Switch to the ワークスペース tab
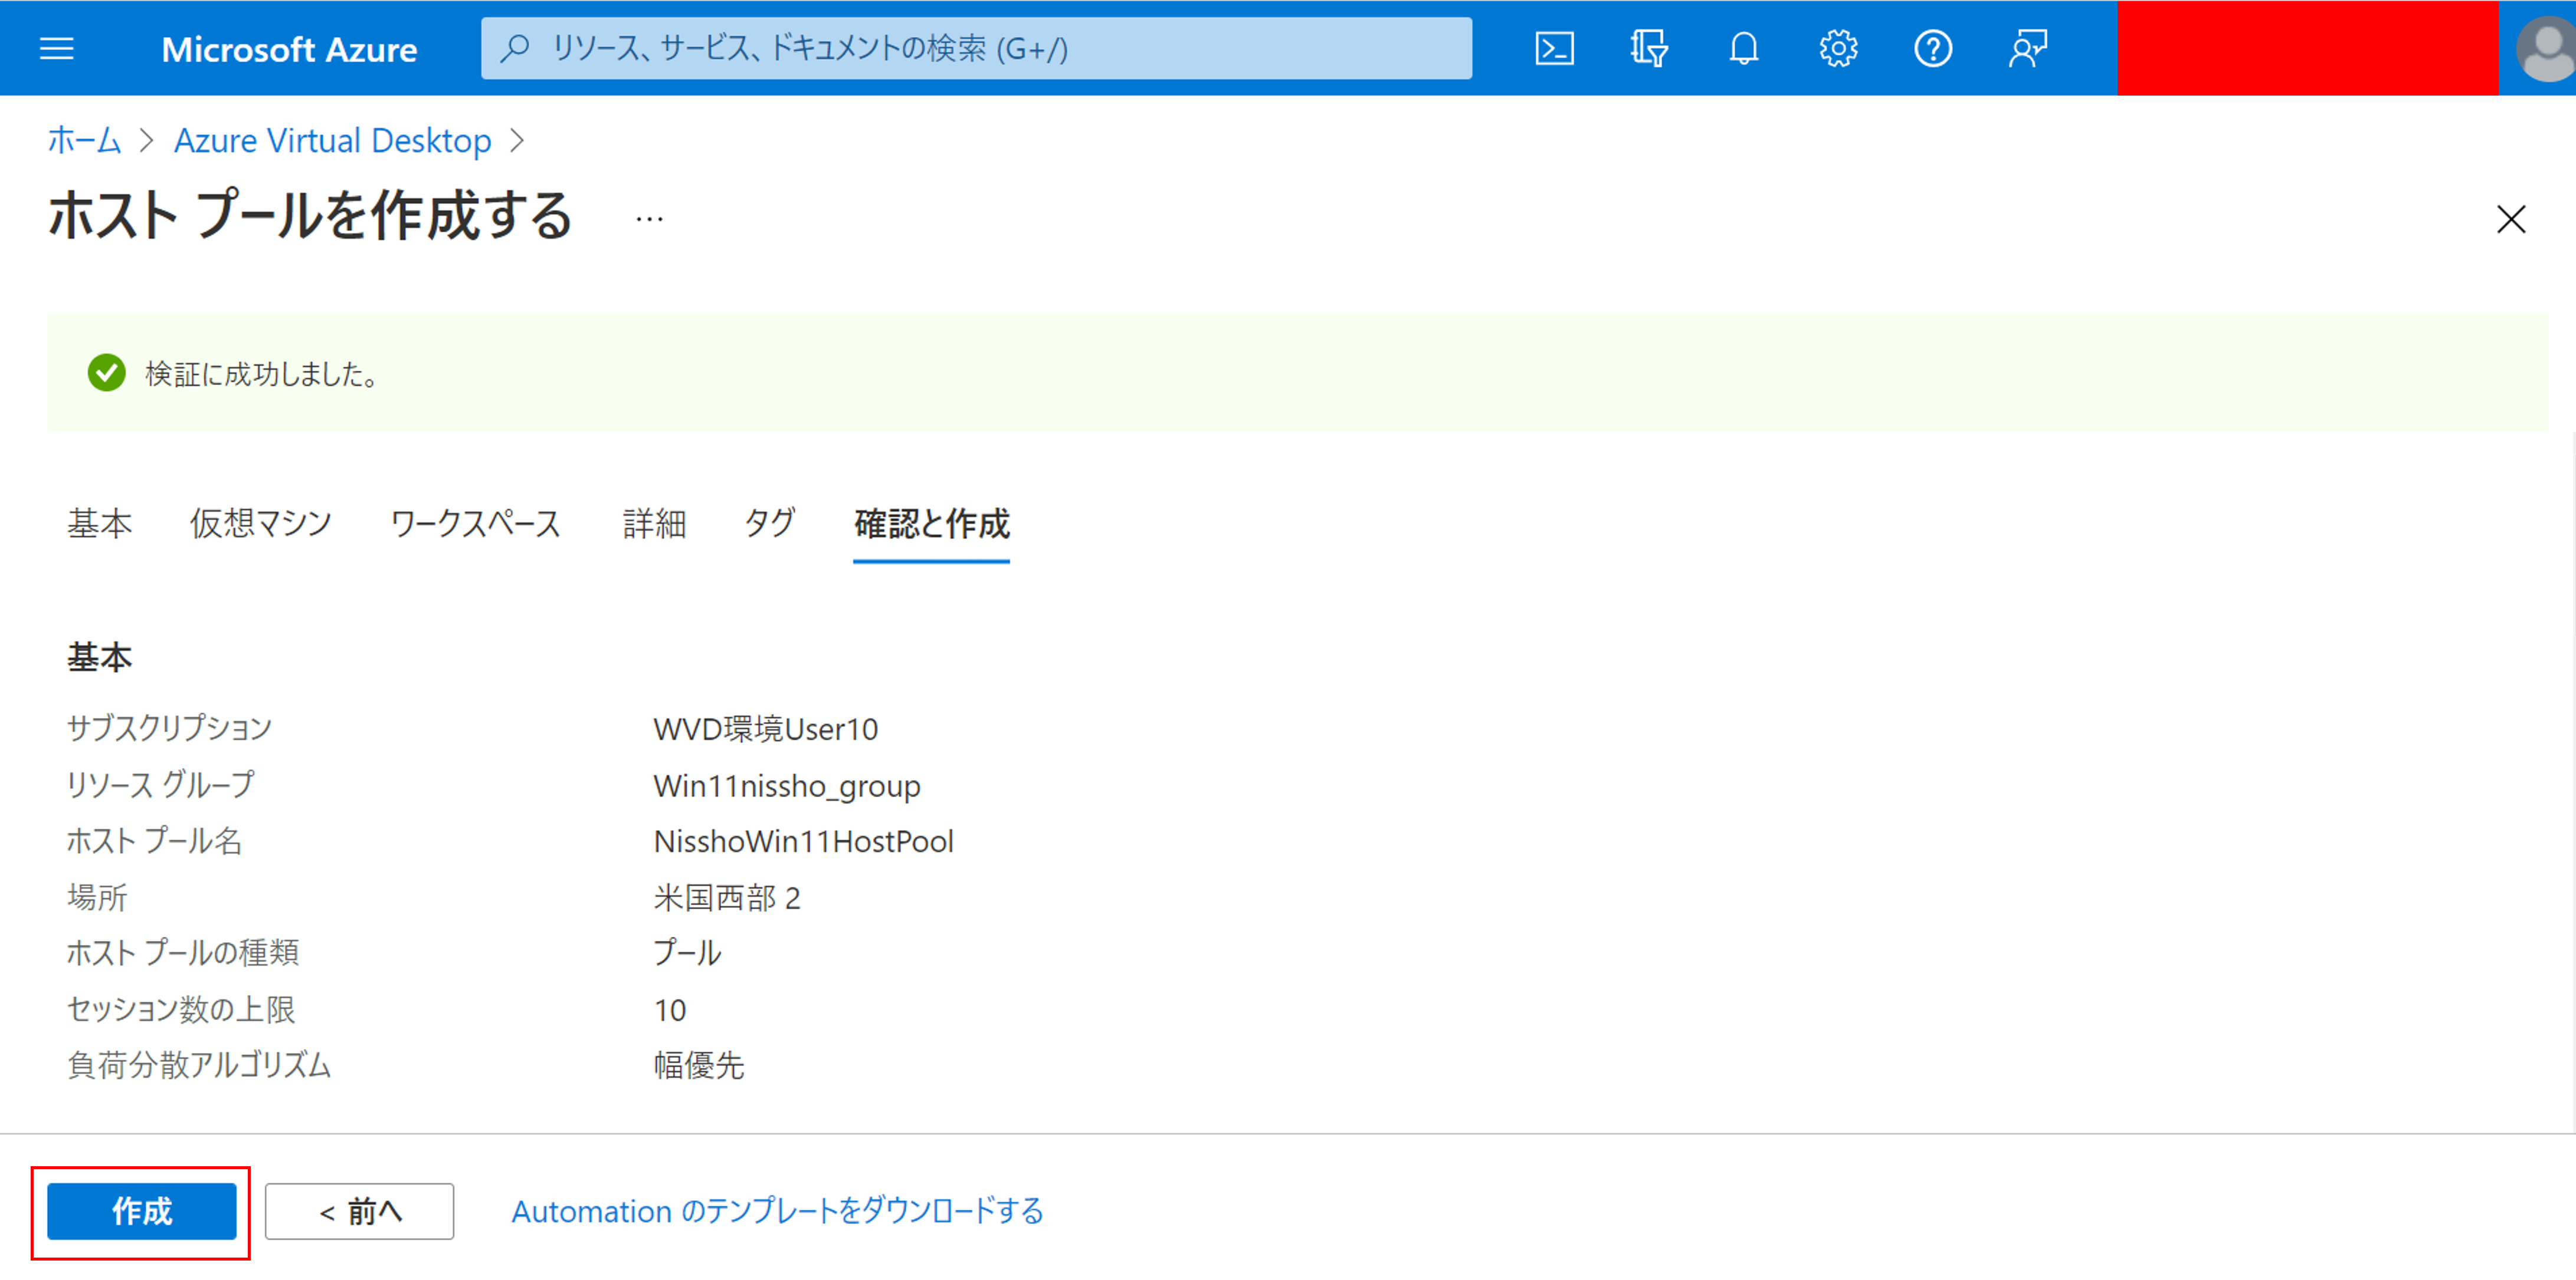The height and width of the screenshot is (1280, 2576). click(x=475, y=522)
